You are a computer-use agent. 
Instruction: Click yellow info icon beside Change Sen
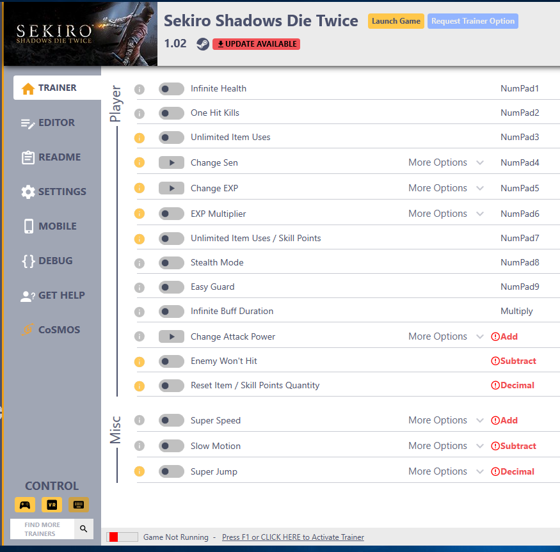tap(140, 163)
